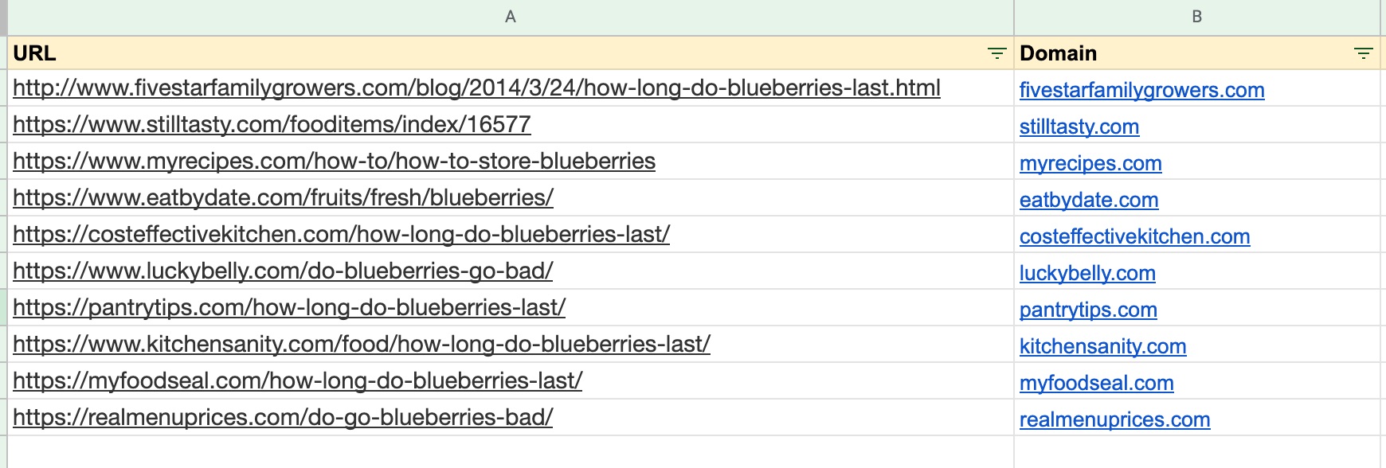
Task: Click the pantrytips.com domain link
Action: point(1088,310)
